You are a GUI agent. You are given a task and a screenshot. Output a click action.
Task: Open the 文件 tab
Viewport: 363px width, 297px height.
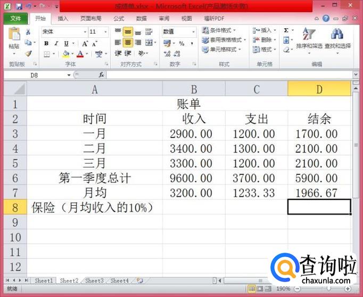coord(15,19)
